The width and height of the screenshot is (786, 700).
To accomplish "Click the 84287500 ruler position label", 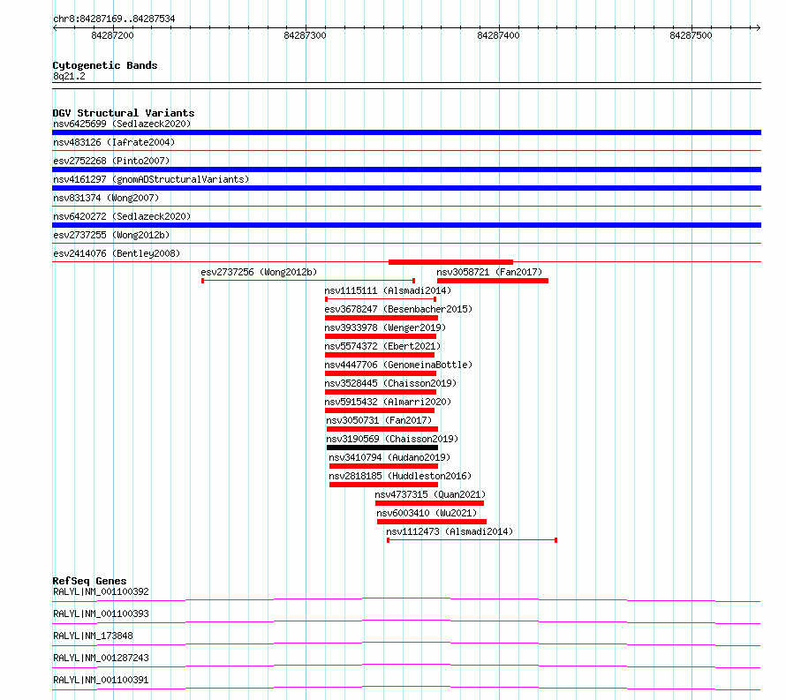I will (691, 35).
